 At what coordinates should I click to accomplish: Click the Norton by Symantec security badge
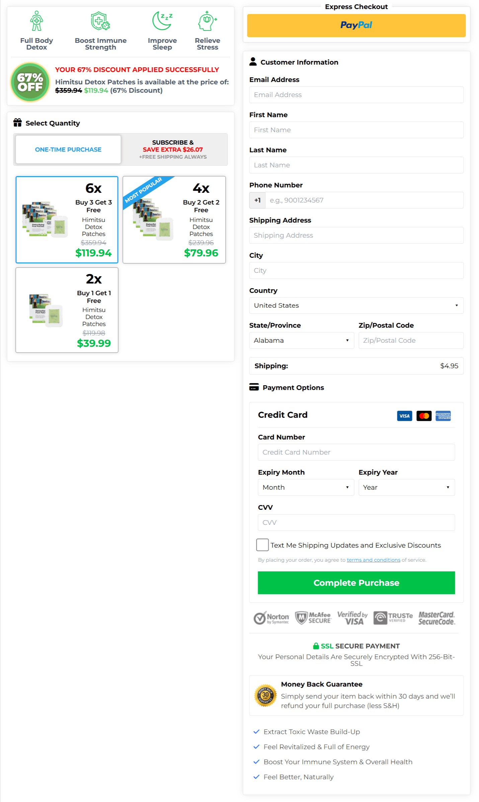pyautogui.click(x=271, y=618)
